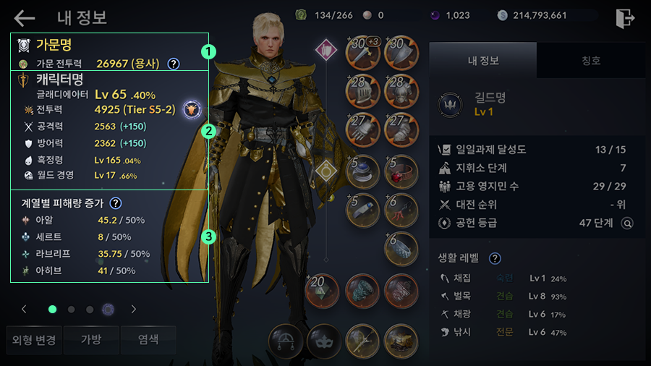Viewport: 651px width, 366px height.
Task: Select the +28 helmet equipment slot
Action: [363, 91]
